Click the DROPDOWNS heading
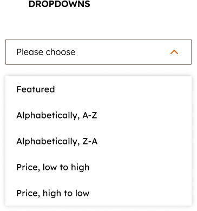 [60, 4]
